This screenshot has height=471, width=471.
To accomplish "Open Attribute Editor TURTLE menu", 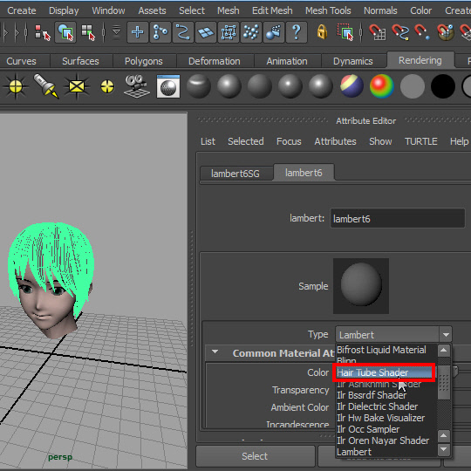I will [x=420, y=141].
